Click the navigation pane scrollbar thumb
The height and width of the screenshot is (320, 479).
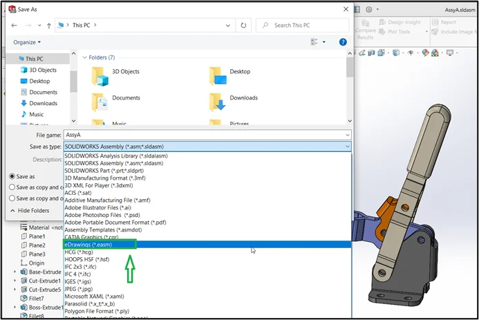click(x=73, y=82)
